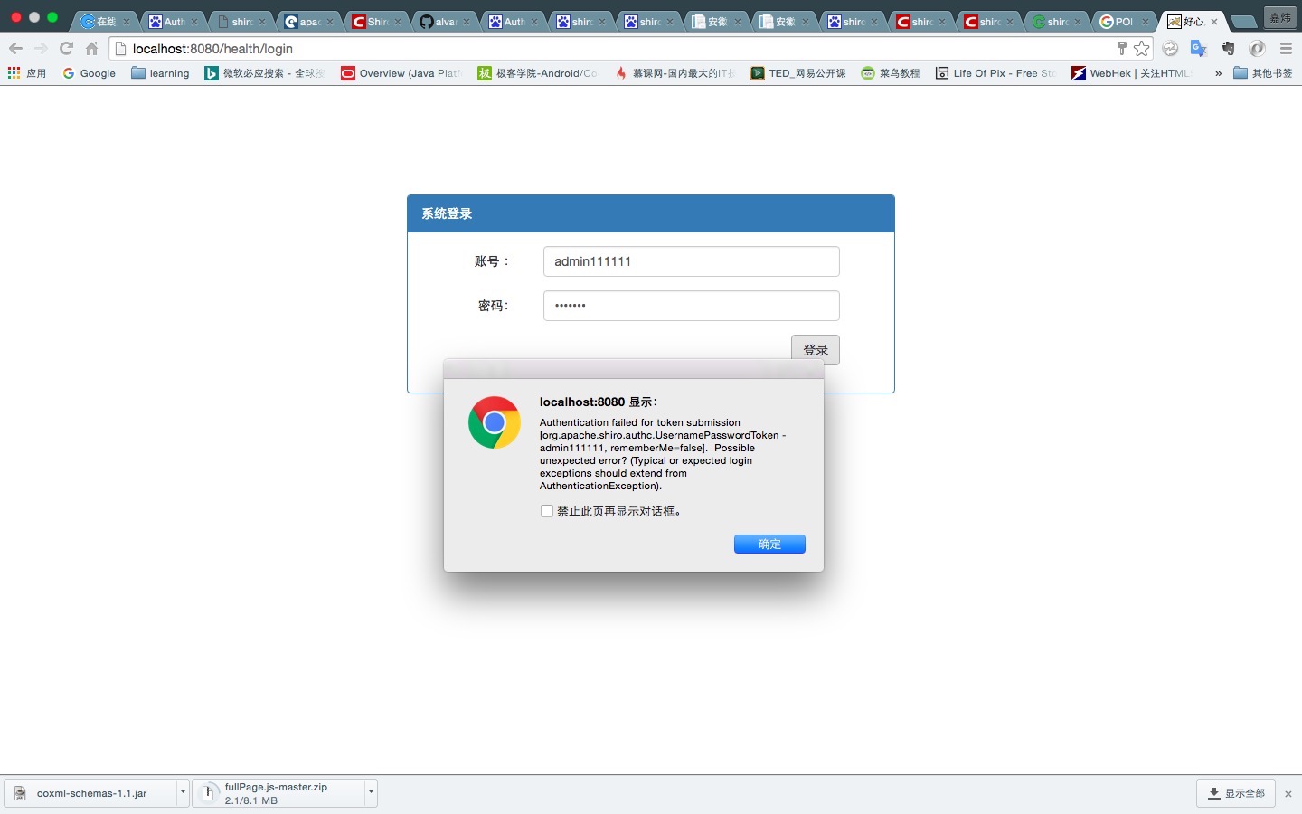Close the 好心 tab
Image resolution: width=1302 pixels, height=814 pixels.
tap(1213, 22)
